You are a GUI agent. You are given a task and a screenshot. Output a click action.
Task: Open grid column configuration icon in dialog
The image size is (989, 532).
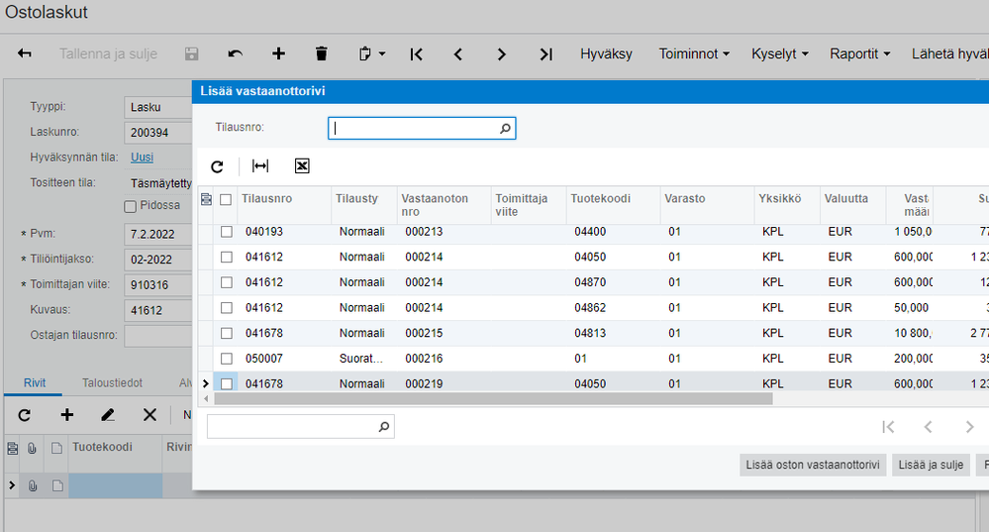pyautogui.click(x=206, y=199)
